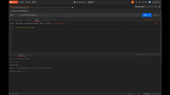The height and width of the screenshot is (95, 170).
Task: Close the first POST api/genre tab
Action: [x=28, y=8]
